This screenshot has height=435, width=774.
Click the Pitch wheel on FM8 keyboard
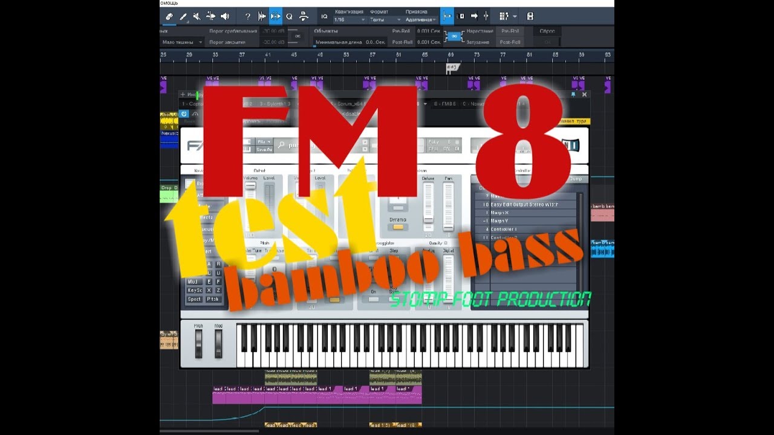click(x=198, y=344)
